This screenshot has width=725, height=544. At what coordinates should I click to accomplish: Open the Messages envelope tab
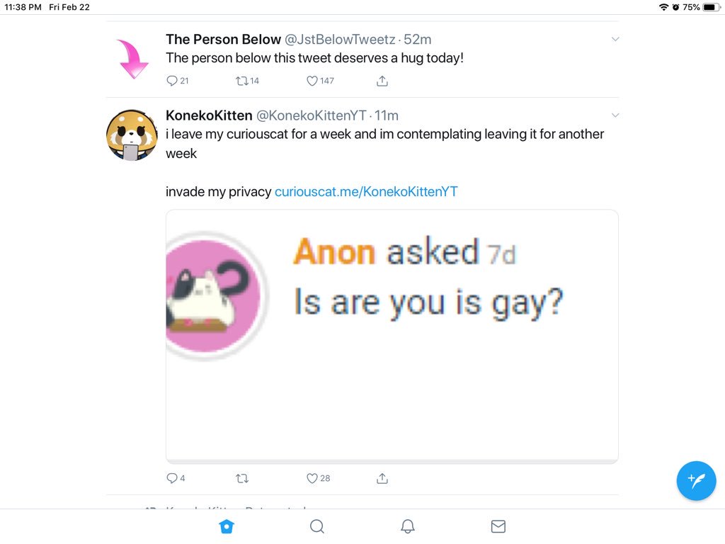(x=498, y=526)
